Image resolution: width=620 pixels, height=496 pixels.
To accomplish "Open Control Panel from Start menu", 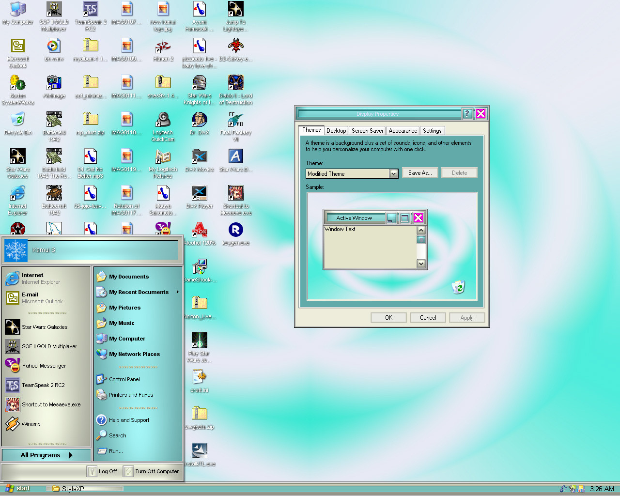I will [138, 379].
